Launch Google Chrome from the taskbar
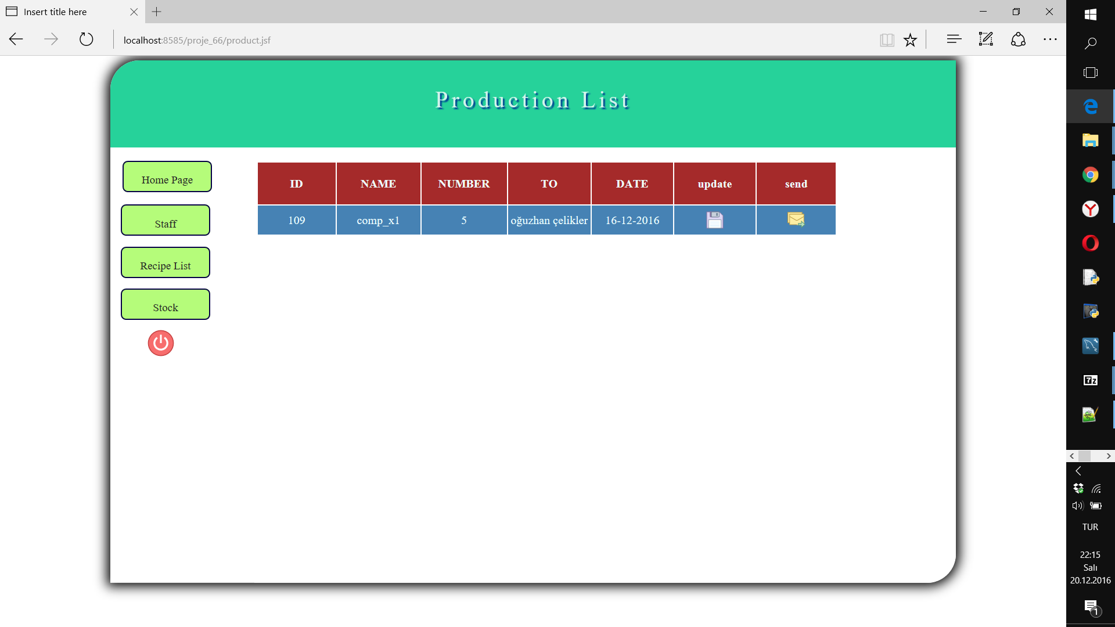Screen dimensions: 1115x627 coord(1091,175)
